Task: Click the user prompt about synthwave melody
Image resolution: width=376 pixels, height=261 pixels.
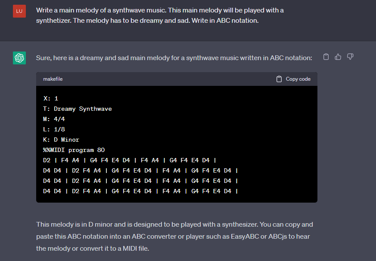Action: (x=160, y=15)
